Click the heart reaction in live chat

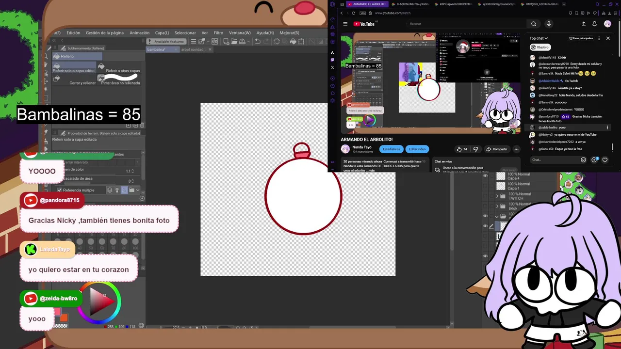pyautogui.click(x=605, y=159)
